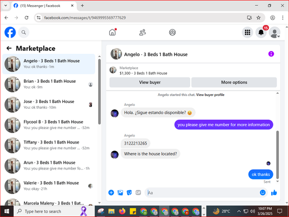Open the Friends icon in top nav
Image resolution: width=289 pixels, height=217 pixels.
click(142, 32)
